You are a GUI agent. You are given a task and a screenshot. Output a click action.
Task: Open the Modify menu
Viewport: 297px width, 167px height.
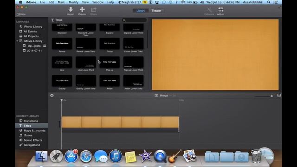(x=73, y=2)
